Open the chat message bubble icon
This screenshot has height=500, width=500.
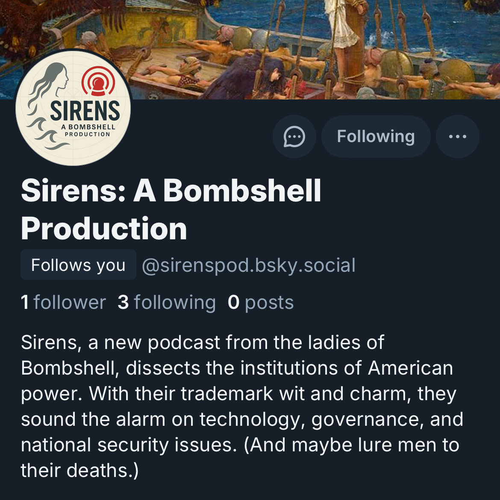(294, 137)
